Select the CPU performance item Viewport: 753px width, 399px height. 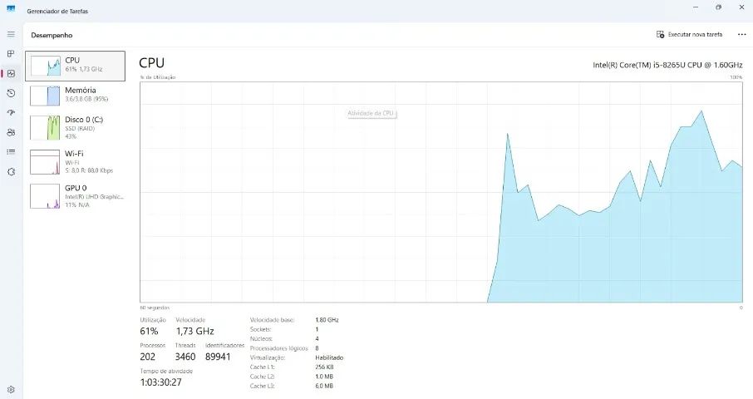(x=75, y=66)
